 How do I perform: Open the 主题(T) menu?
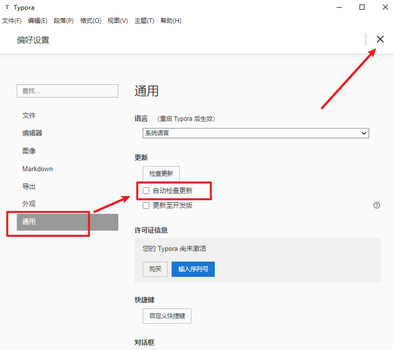[144, 21]
